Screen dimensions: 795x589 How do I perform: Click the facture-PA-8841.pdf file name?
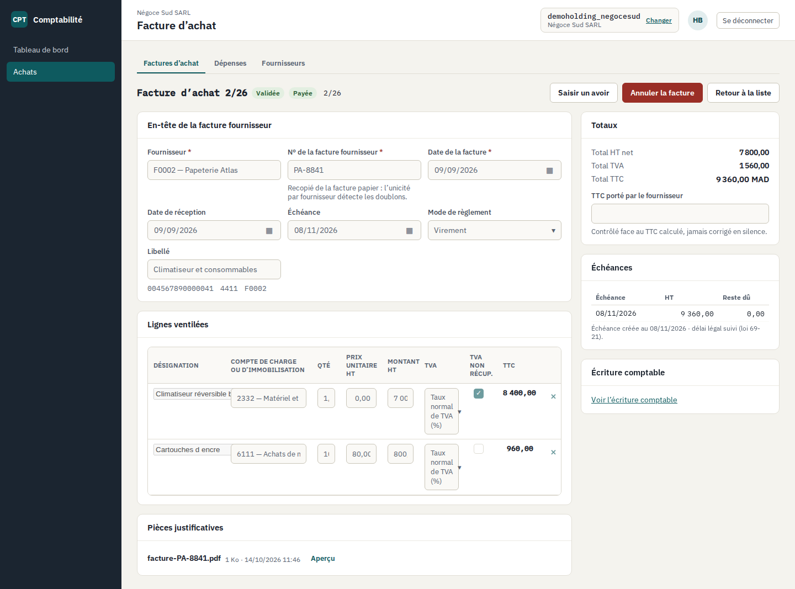pos(184,558)
